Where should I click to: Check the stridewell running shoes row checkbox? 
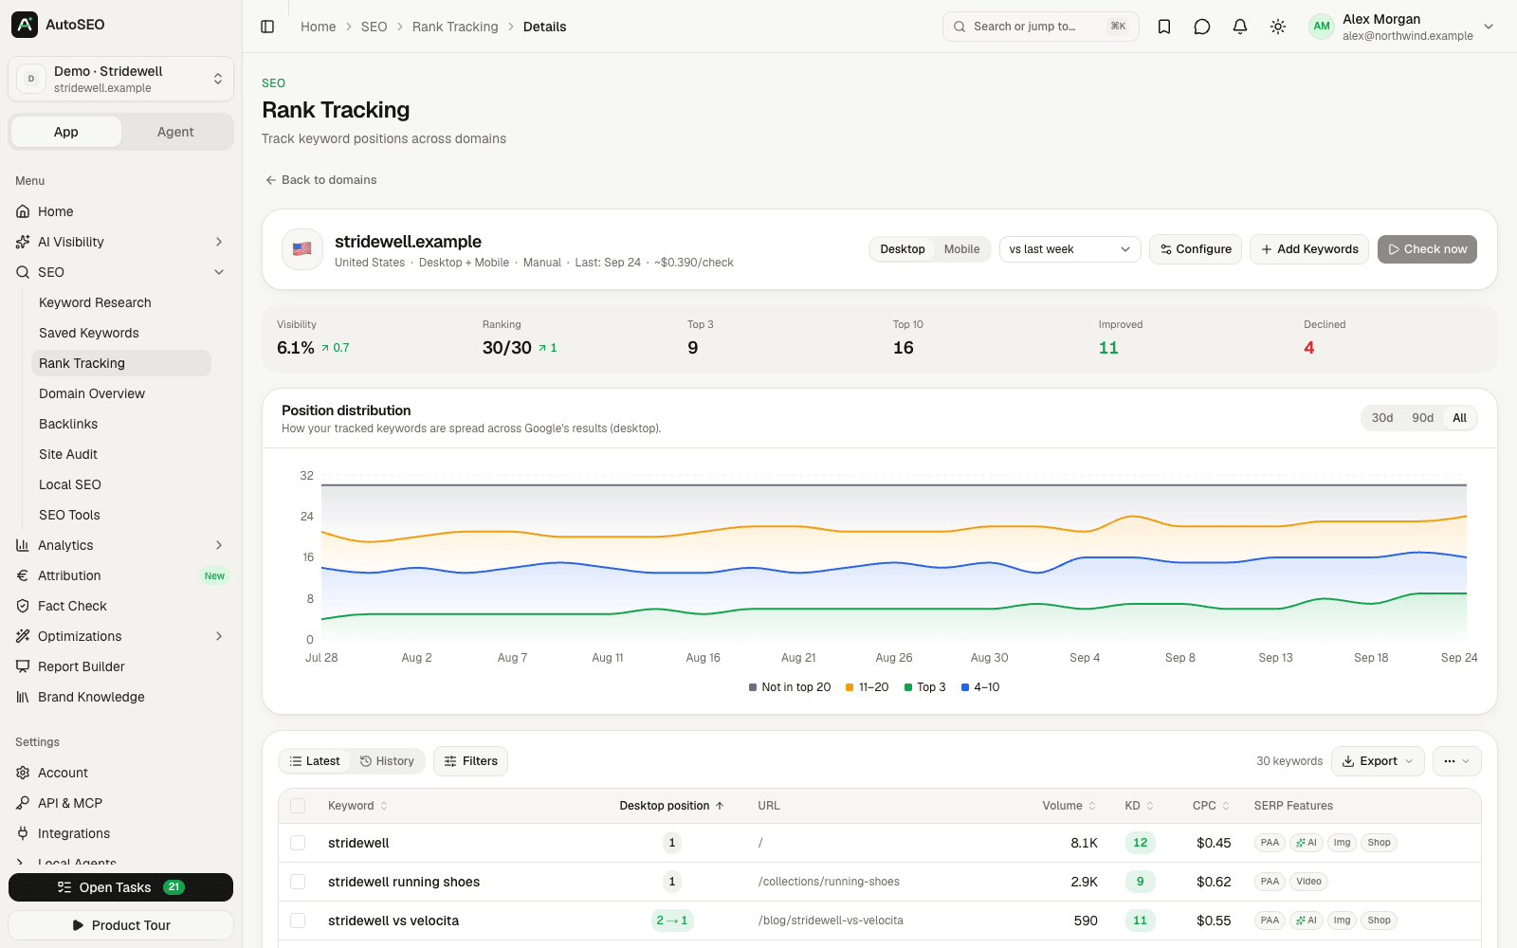[x=298, y=882]
